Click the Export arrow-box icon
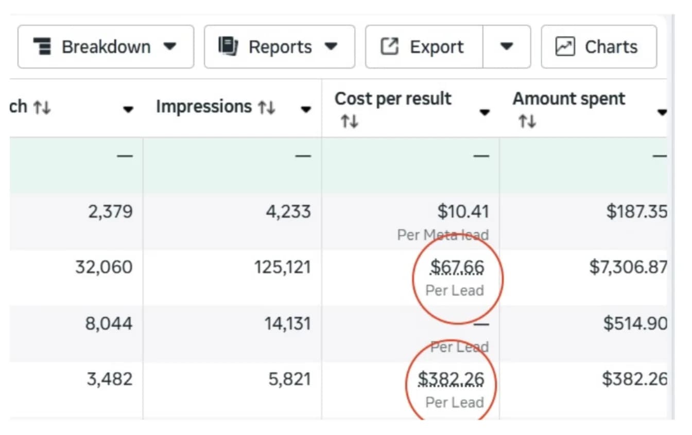 coord(389,47)
